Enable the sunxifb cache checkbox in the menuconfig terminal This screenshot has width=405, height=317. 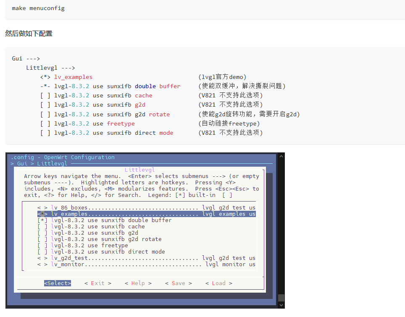[42, 227]
